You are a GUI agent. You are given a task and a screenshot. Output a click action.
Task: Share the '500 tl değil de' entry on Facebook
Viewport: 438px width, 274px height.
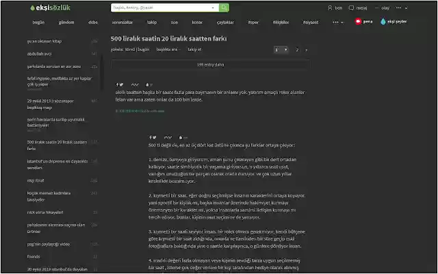click(151, 138)
